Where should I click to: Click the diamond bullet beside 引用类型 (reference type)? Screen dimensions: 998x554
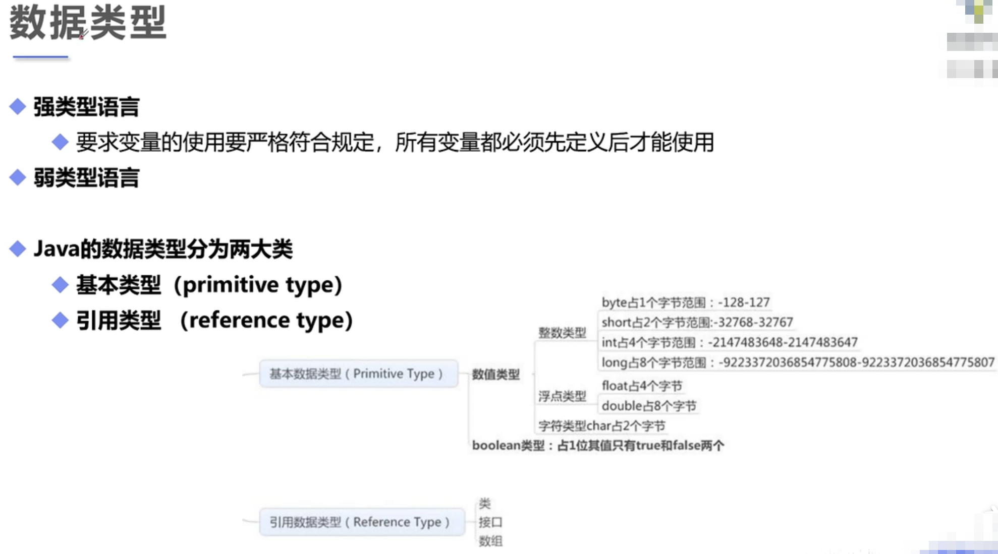(60, 320)
